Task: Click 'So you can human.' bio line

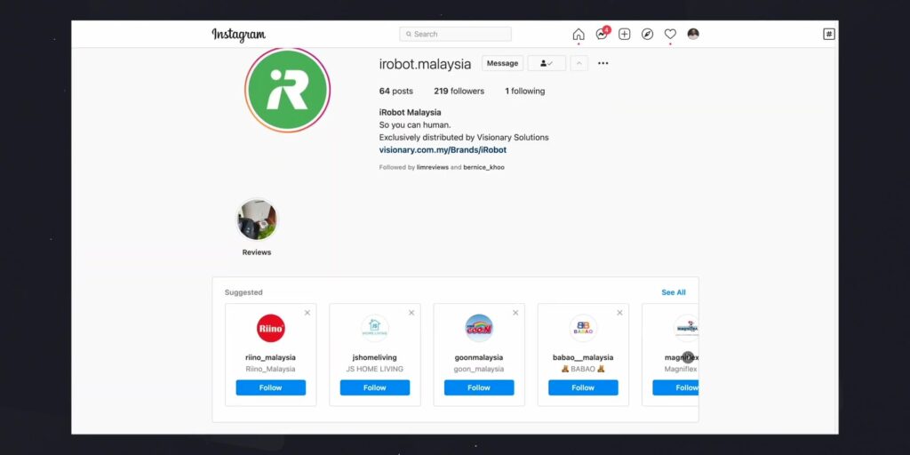Action: click(415, 124)
